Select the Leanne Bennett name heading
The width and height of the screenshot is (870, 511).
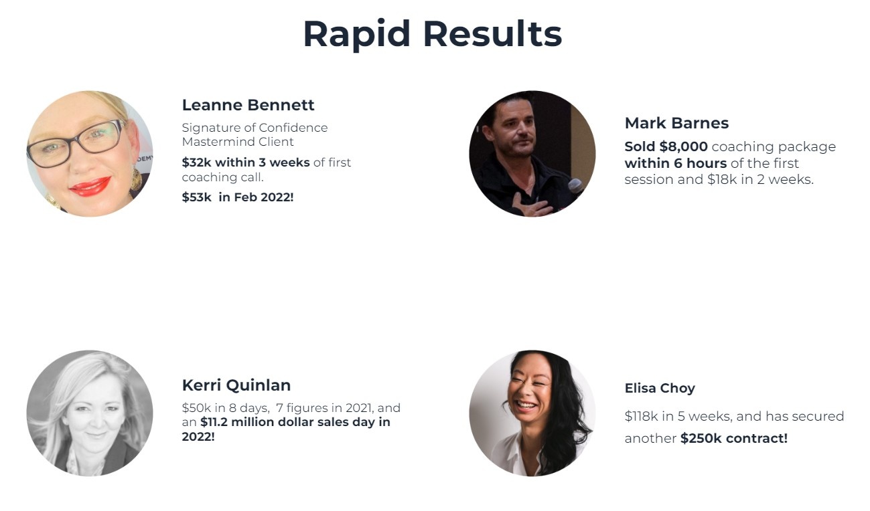(248, 105)
